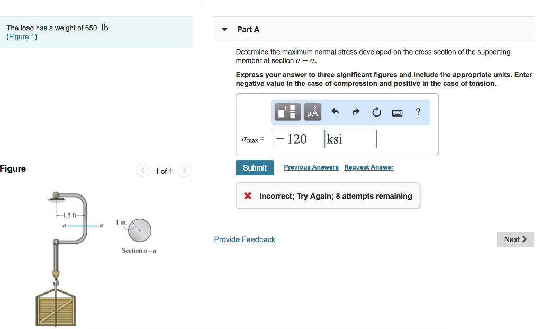
Task: Click the Section a–a circular cross-section image
Action: pyautogui.click(x=140, y=230)
